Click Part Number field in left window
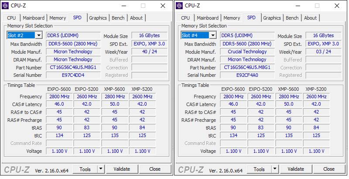Image resolution: width=349 pixels, height=179 pixels. coord(73,68)
